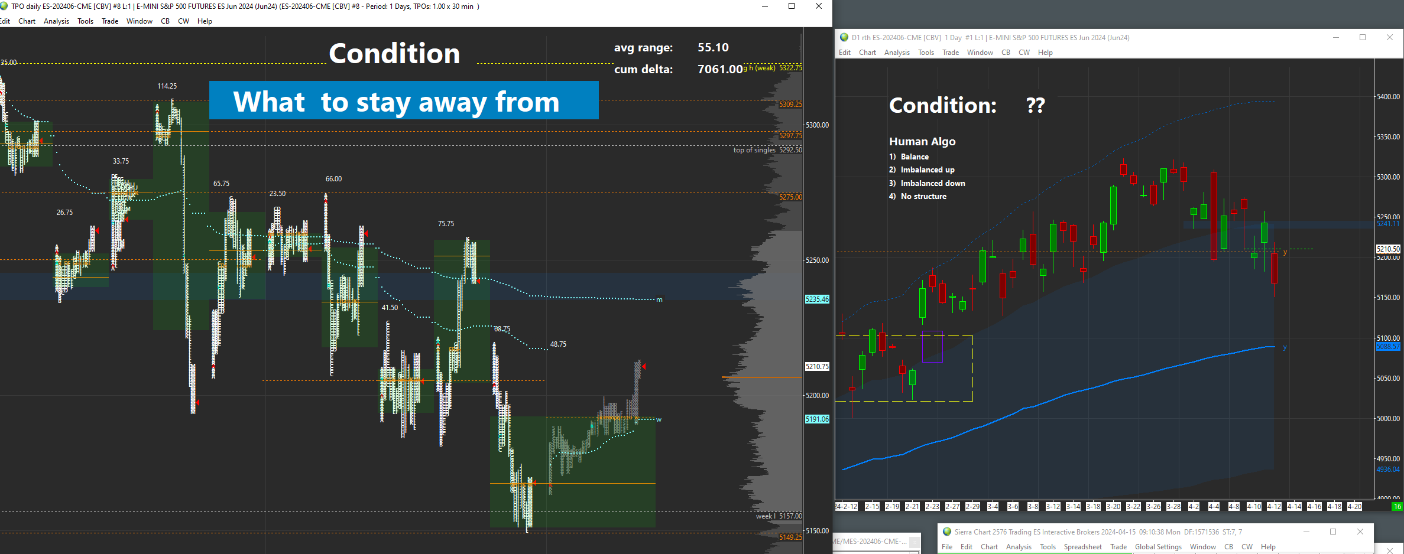This screenshot has width=1404, height=554.
Task: Open Chart menu in the D1 rth window
Action: [x=867, y=53]
